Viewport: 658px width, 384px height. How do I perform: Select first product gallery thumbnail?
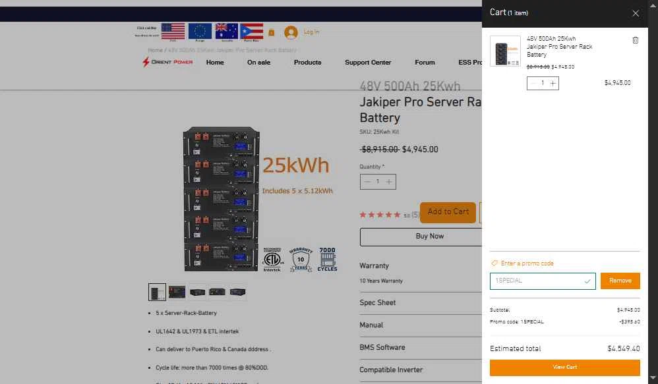click(x=157, y=292)
